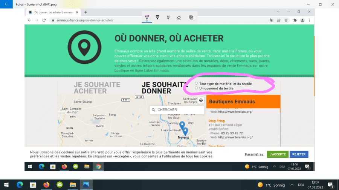Select the 'Où donner, où acheter' browser tab
This screenshot has width=339, height=190.
click(x=53, y=12)
